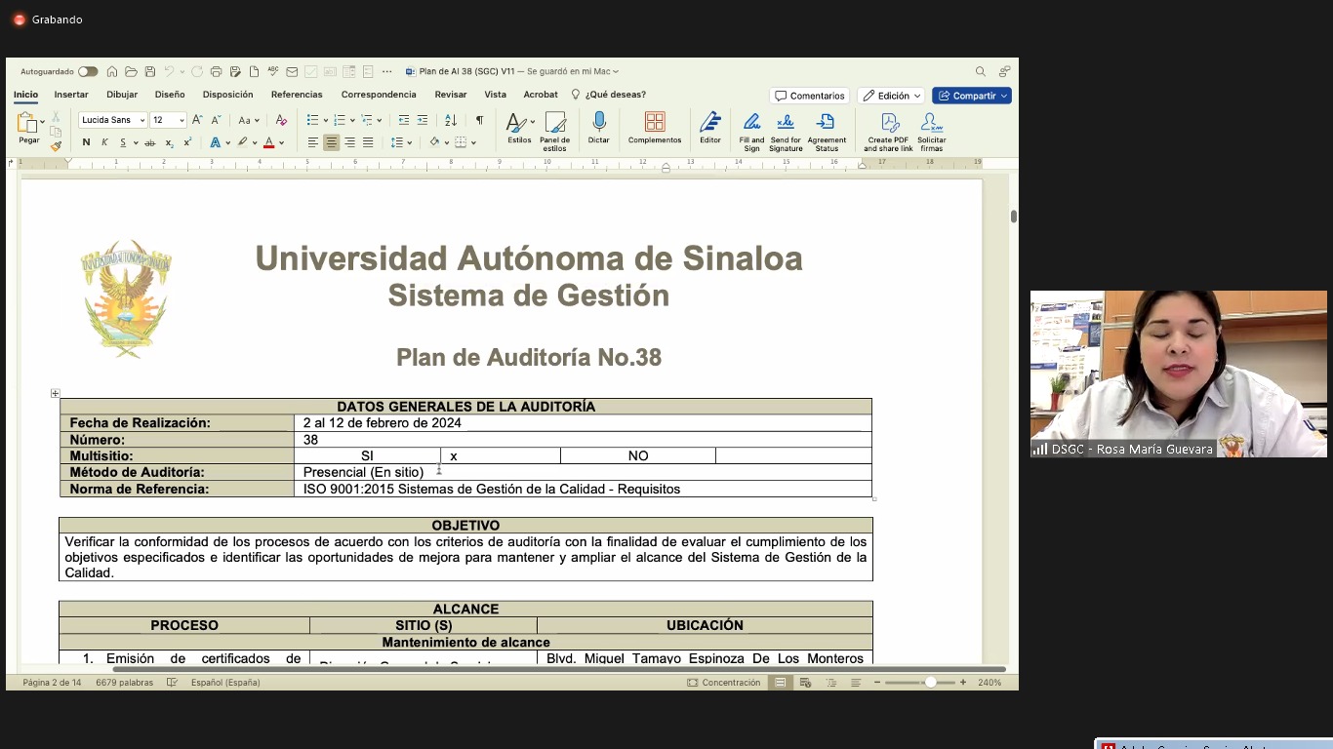
Task: Toggle the Autoguardado switch
Action: (88, 71)
